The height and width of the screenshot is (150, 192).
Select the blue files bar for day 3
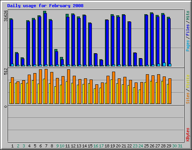tap(23, 62)
